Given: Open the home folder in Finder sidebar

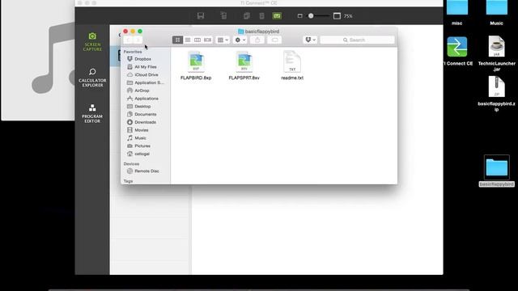Looking at the screenshot, I should coord(142,154).
